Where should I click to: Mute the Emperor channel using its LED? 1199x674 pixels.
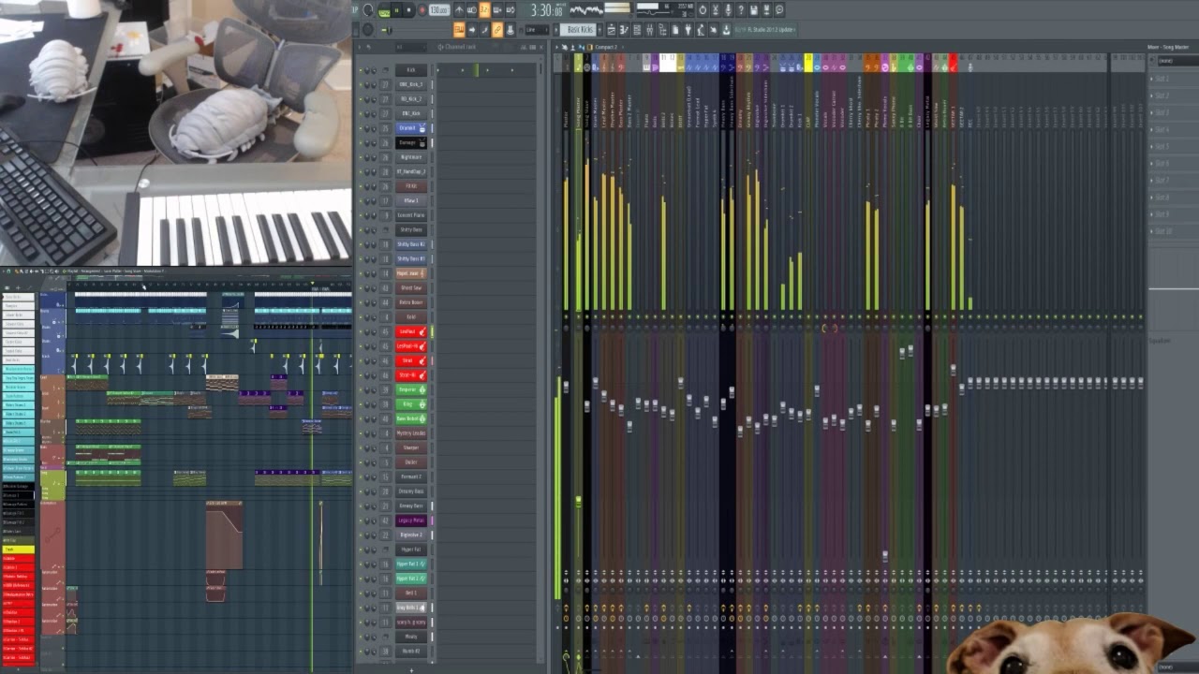(x=363, y=389)
